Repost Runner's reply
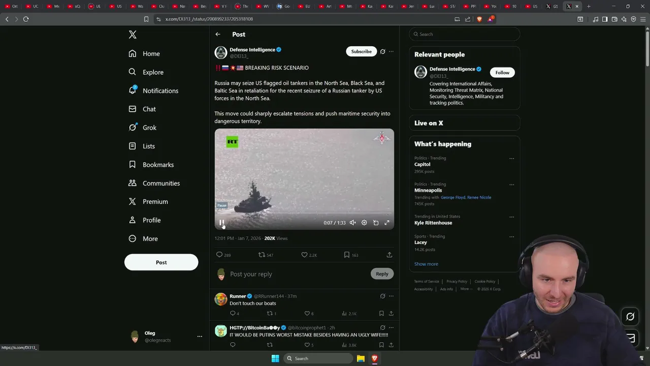650x366 pixels. (272, 313)
